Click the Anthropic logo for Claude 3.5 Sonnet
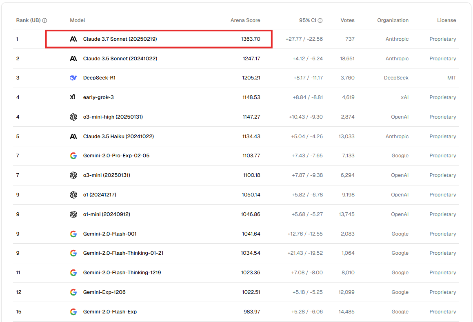 (73, 58)
